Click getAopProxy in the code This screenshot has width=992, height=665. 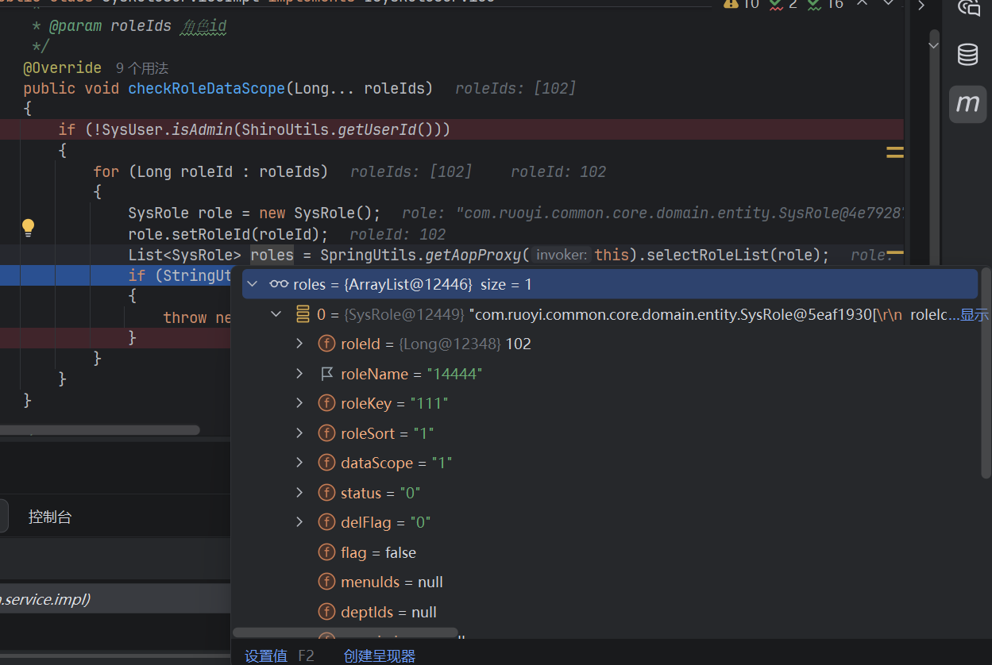474,255
